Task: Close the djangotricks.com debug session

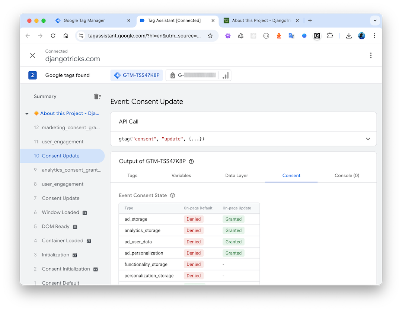Action: pos(32,55)
